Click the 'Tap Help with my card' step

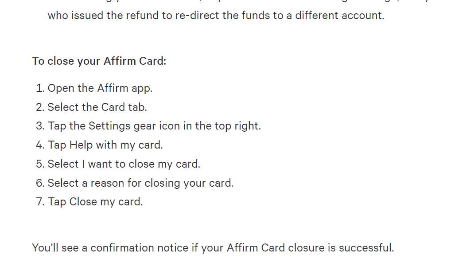point(105,145)
